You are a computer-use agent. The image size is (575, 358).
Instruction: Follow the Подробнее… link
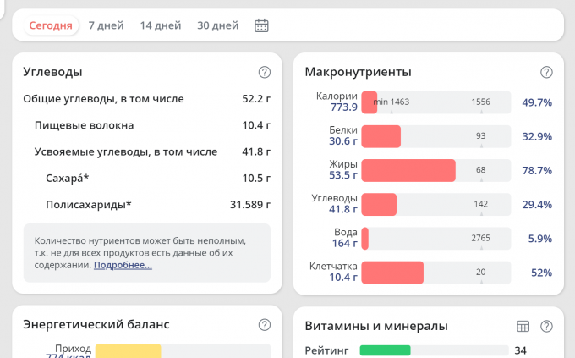(x=123, y=265)
